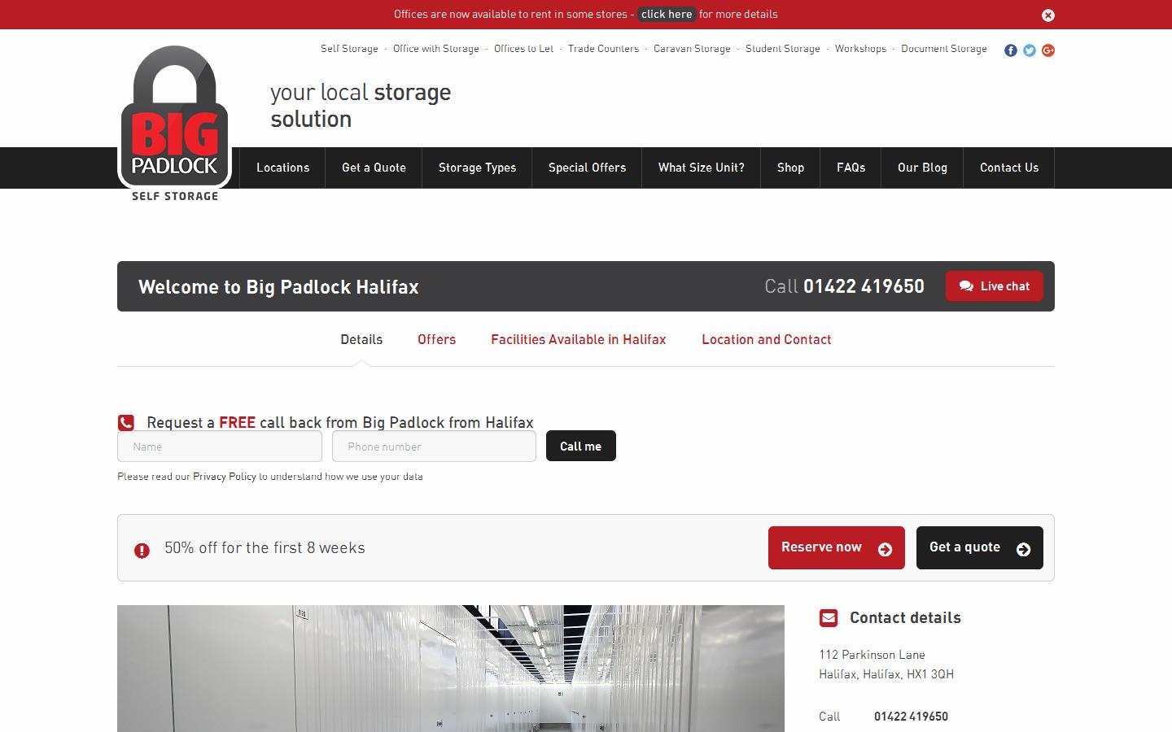Open the Privacy Policy link
This screenshot has height=732, width=1172.
coord(224,477)
